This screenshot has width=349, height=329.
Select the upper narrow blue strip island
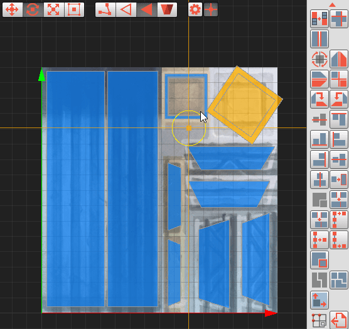click(174, 197)
